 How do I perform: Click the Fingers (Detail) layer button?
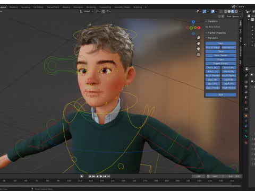221,64
